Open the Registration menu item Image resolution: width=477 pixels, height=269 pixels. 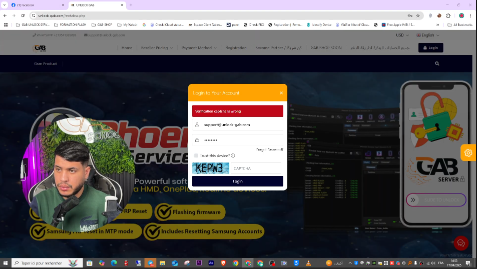pyautogui.click(x=236, y=47)
